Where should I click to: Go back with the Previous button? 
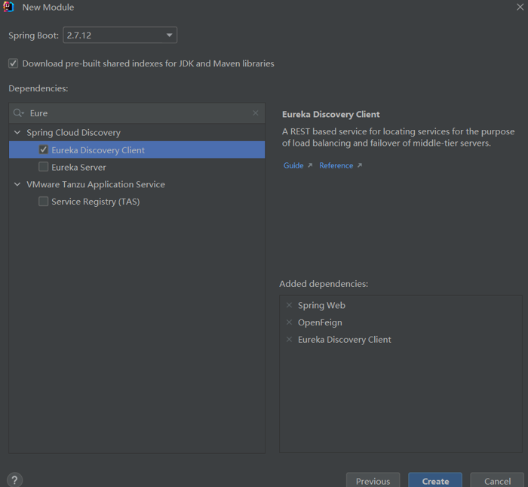pyautogui.click(x=373, y=481)
